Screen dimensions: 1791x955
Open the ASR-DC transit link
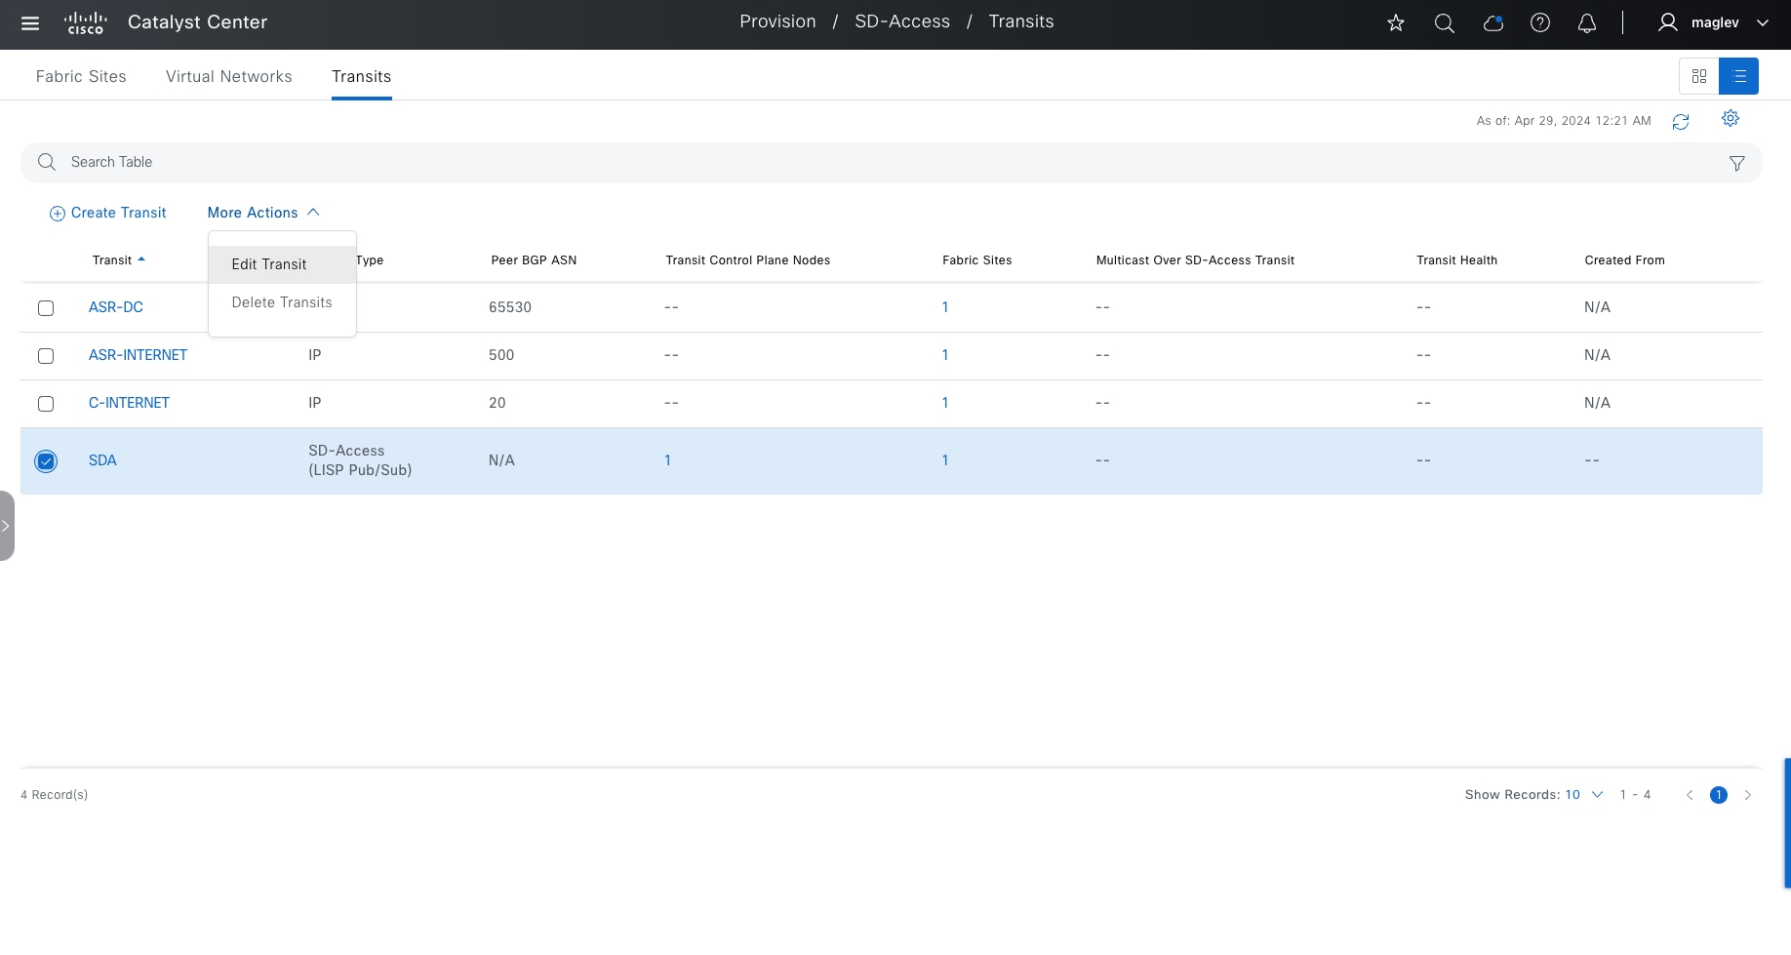click(x=116, y=307)
